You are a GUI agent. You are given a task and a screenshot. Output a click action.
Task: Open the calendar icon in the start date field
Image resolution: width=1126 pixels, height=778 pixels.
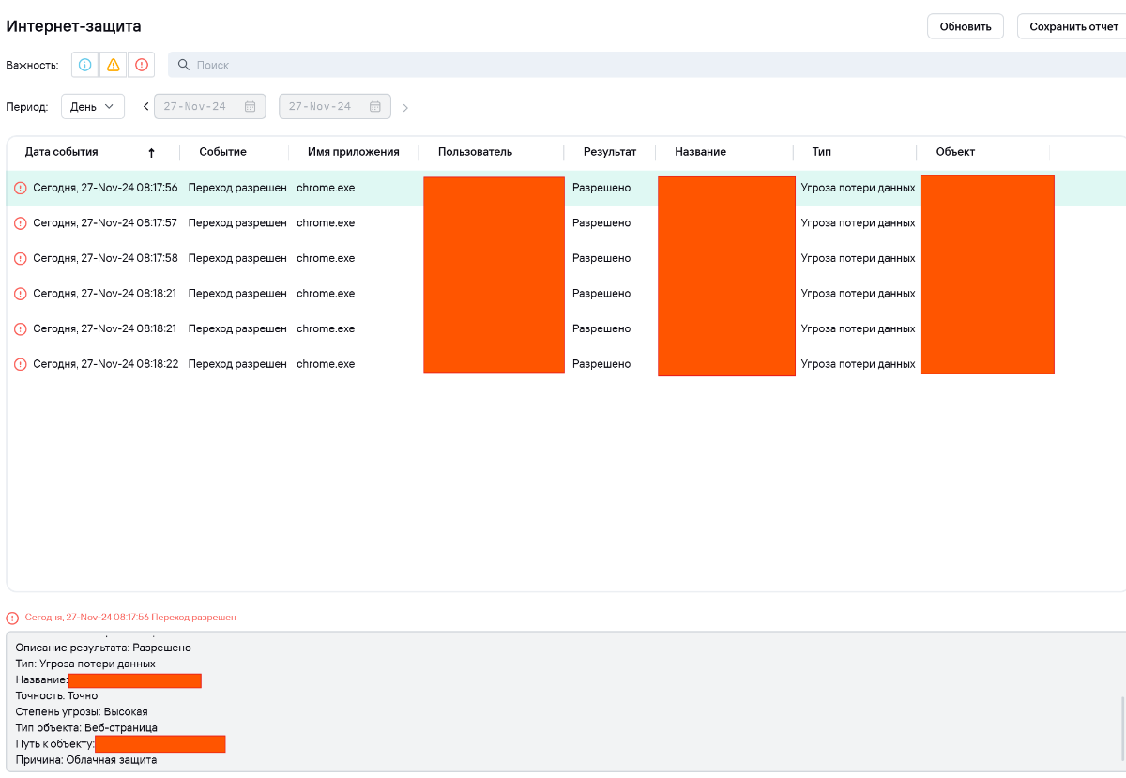[250, 106]
